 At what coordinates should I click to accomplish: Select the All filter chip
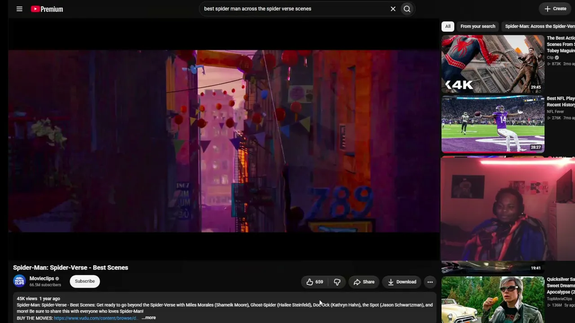pyautogui.click(x=448, y=26)
